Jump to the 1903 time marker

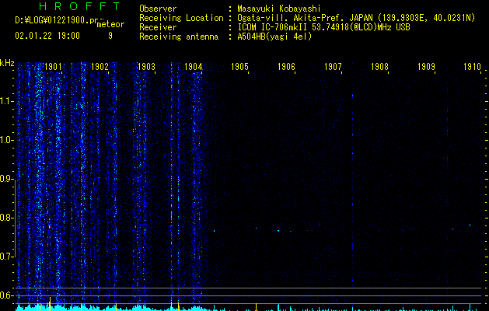point(146,66)
